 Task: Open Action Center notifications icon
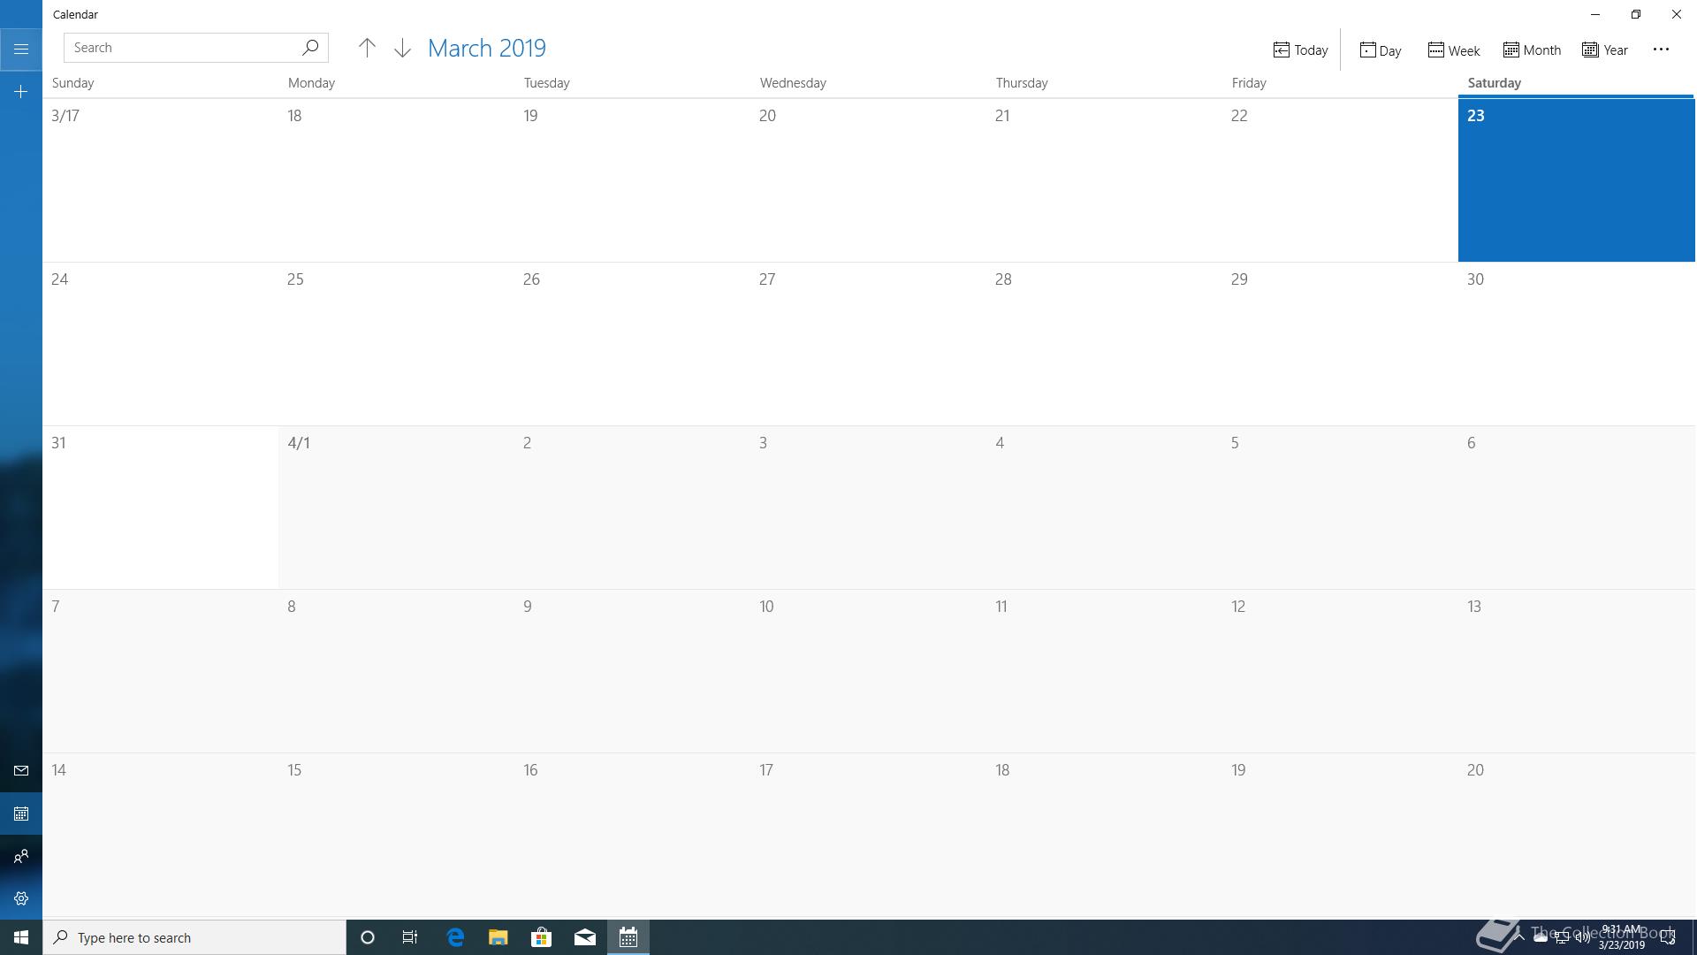pos(1668,937)
